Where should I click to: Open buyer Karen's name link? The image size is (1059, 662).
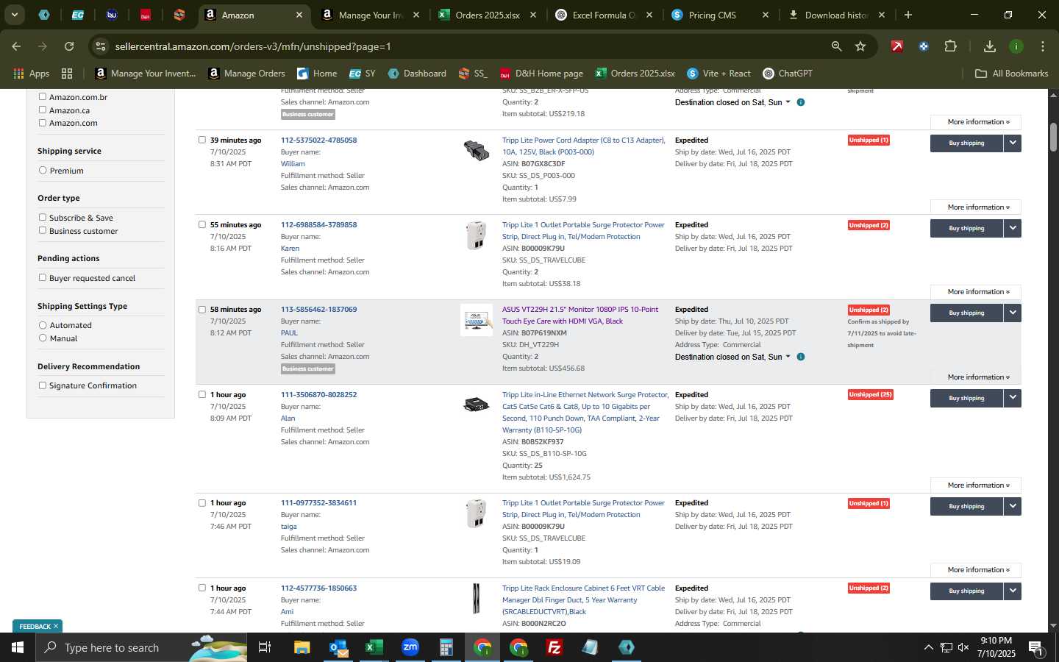click(290, 249)
